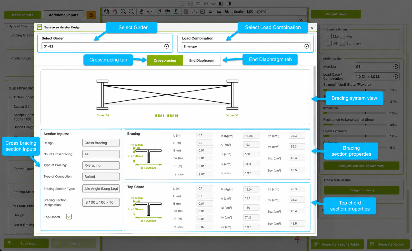
Task: Check the Summary display values checkbox
Action: pyautogui.click(x=343, y=43)
